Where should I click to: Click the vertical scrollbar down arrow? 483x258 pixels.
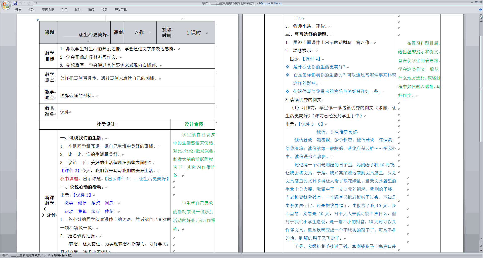tap(481, 239)
